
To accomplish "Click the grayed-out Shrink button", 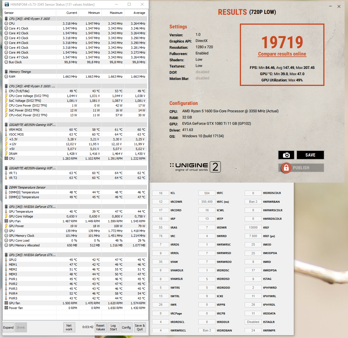I will (x=21, y=328).
